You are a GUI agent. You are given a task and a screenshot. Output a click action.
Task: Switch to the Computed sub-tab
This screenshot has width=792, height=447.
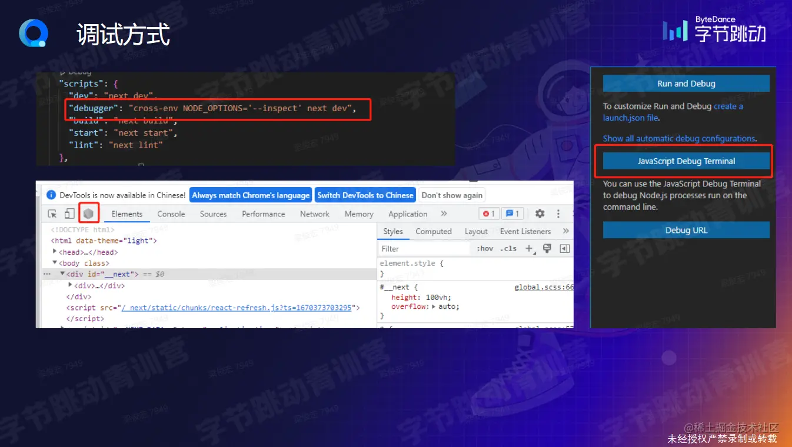click(x=434, y=231)
